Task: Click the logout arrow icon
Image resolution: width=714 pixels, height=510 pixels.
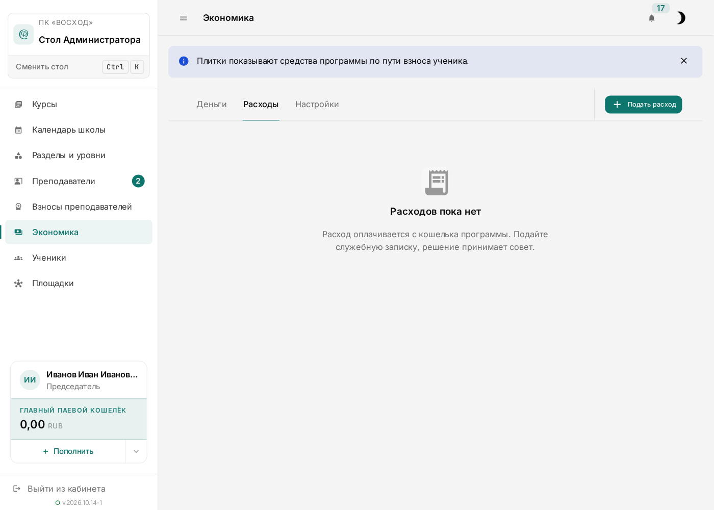Action: pos(17,489)
